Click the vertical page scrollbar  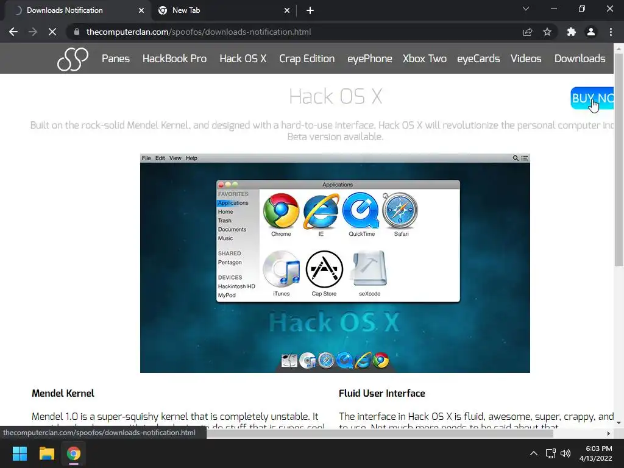coord(619,159)
